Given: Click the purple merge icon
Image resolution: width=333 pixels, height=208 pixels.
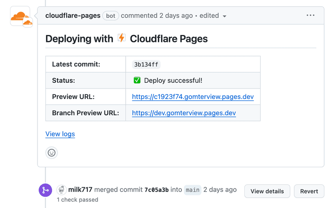Looking at the screenshot, I should click(45, 190).
